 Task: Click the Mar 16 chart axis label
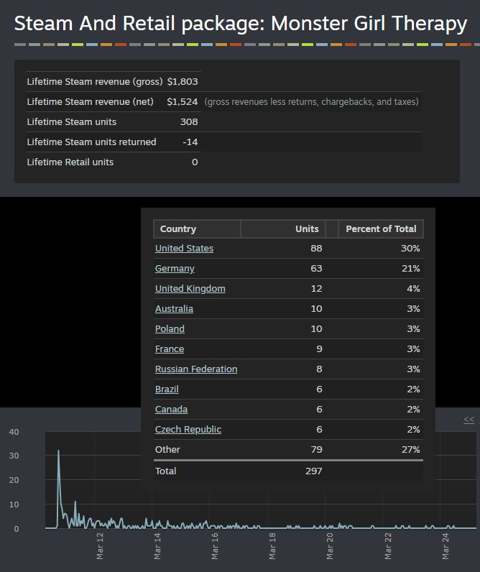[215, 545]
